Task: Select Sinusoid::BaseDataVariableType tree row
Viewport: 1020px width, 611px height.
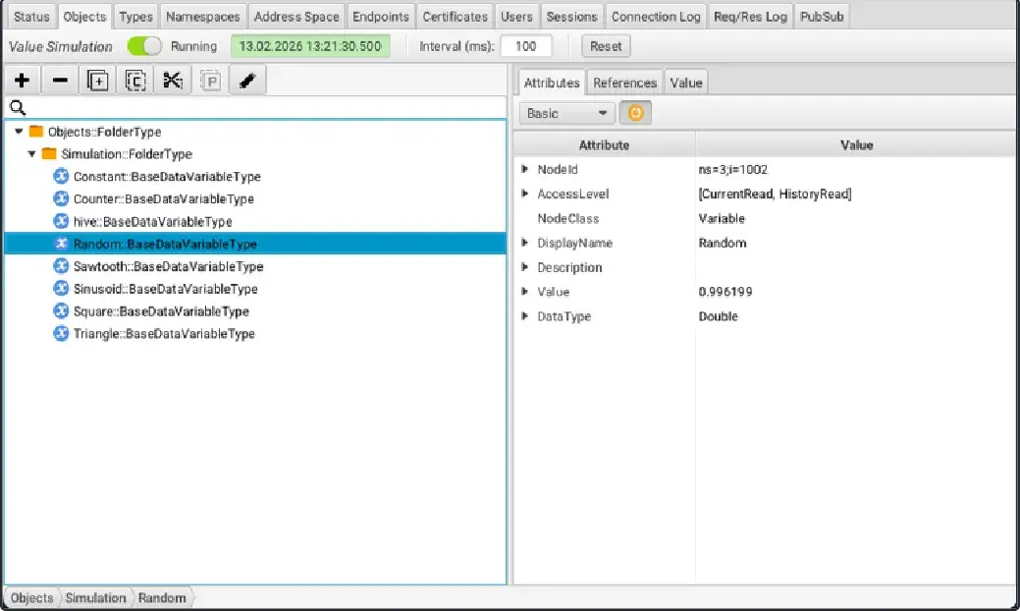Action: pos(255,288)
